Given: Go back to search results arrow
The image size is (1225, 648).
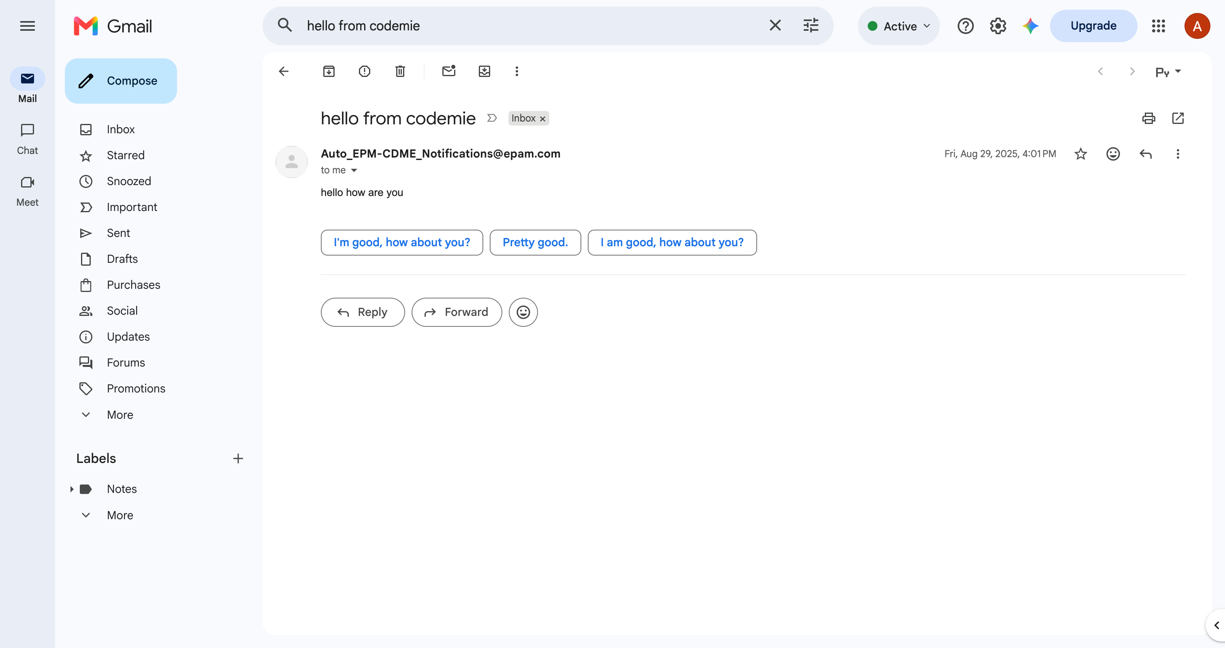Looking at the screenshot, I should 284,71.
